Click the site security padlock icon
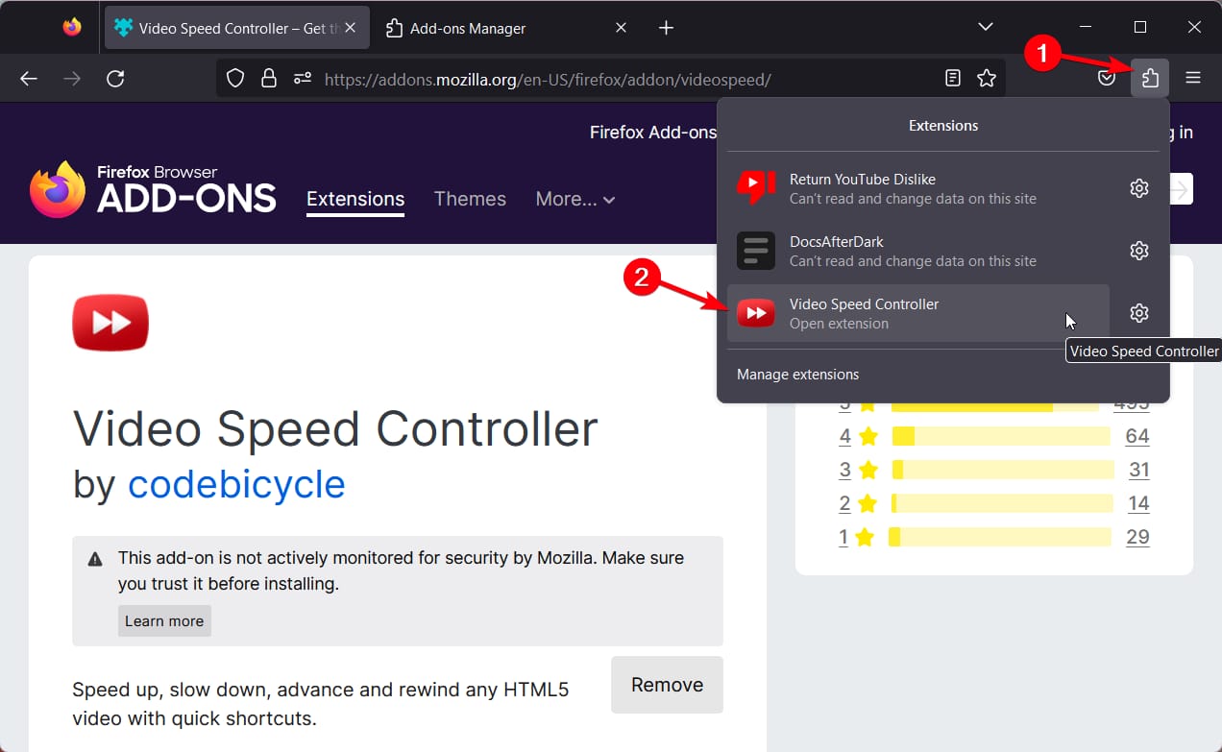The image size is (1222, 752). (269, 79)
